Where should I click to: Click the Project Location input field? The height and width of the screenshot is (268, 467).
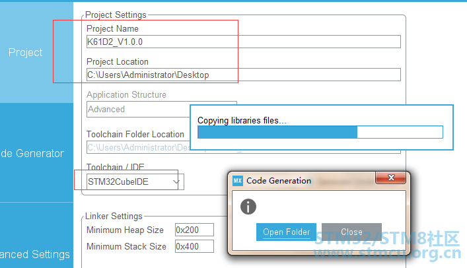pos(243,75)
